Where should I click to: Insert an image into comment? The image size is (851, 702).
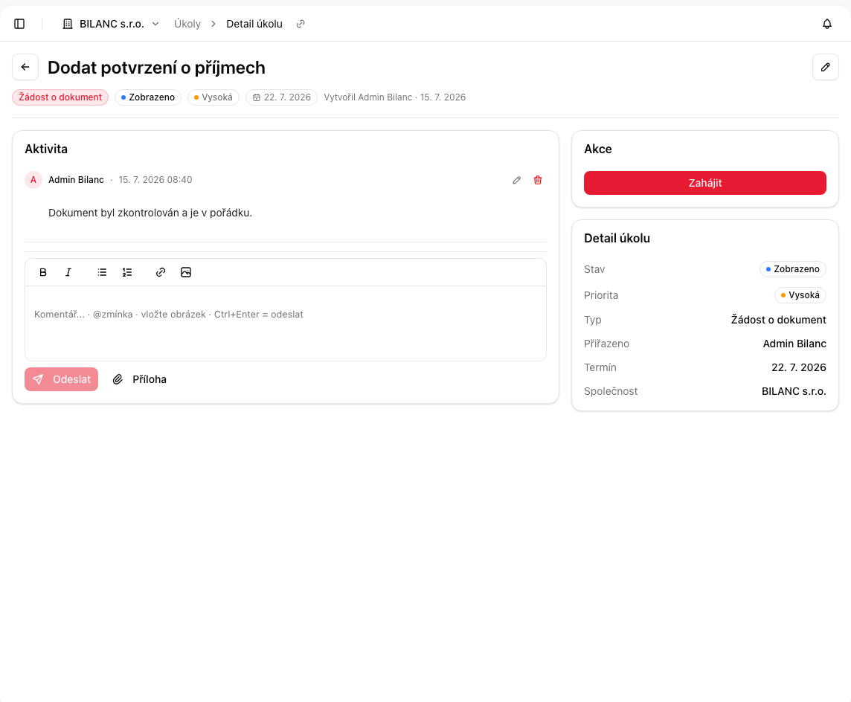tap(186, 272)
